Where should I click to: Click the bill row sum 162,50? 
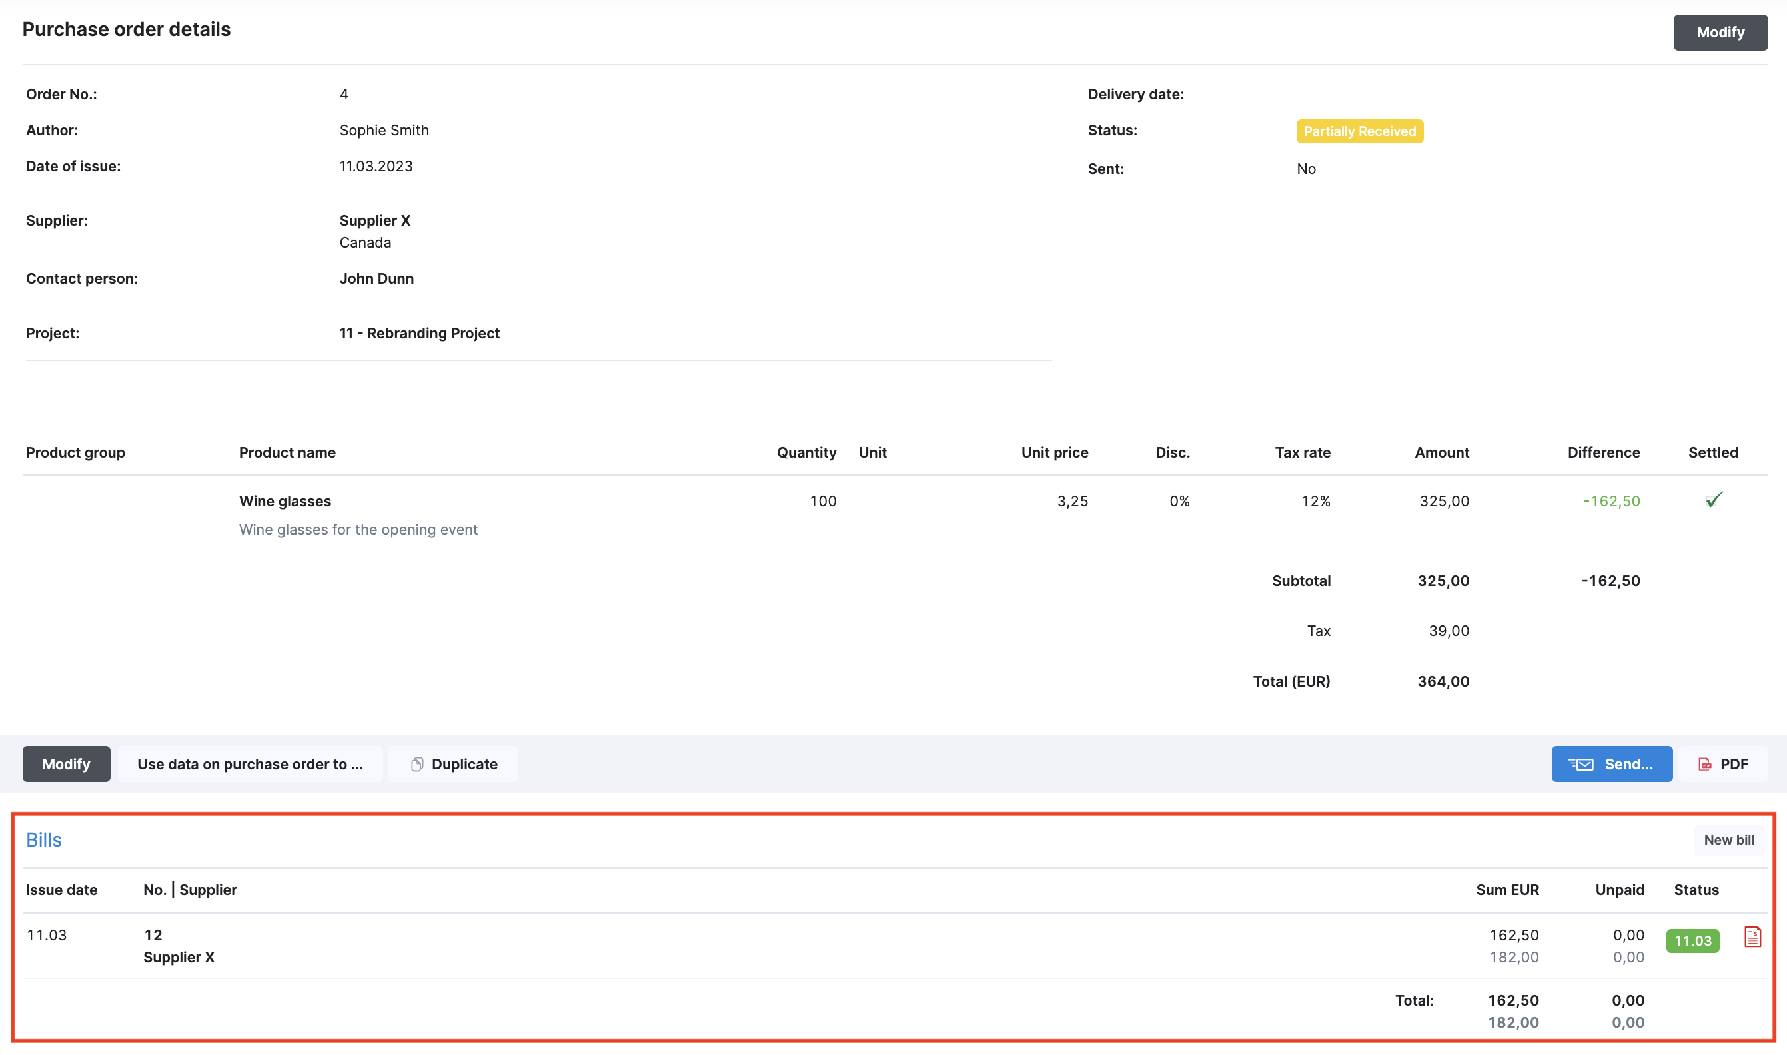coord(1514,935)
